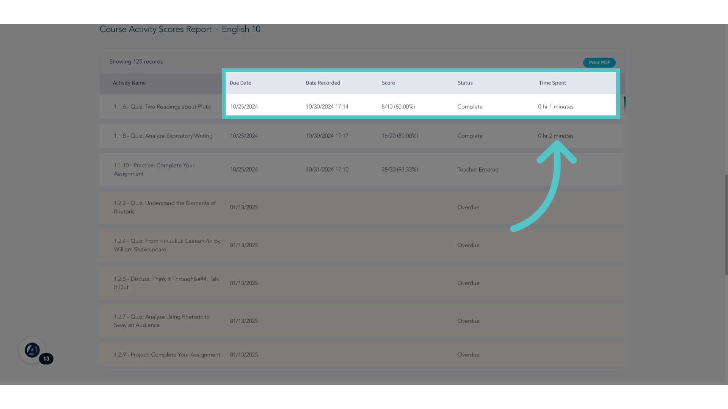Click the score 28/30 (93.33%)
The width and height of the screenshot is (728, 409).
(x=400, y=170)
